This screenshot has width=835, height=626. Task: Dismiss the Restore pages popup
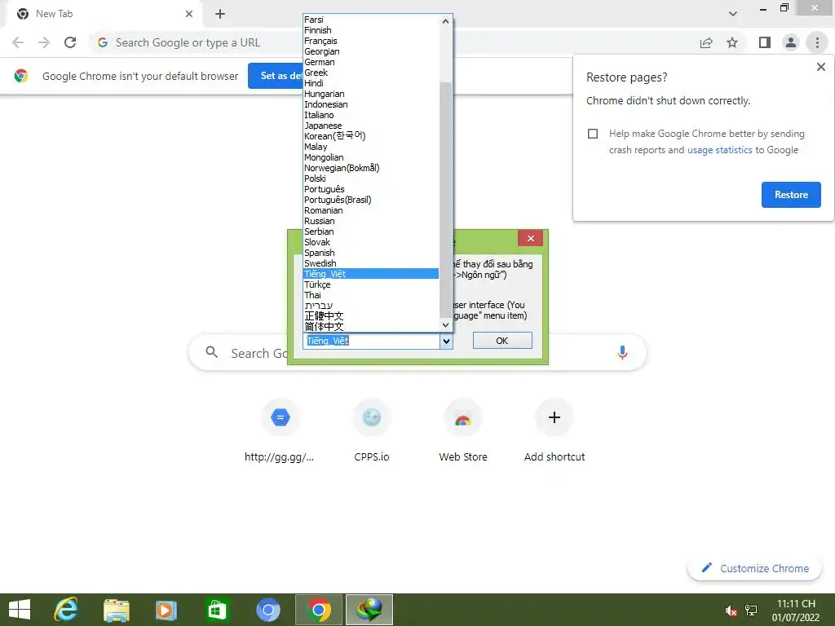[x=820, y=67]
